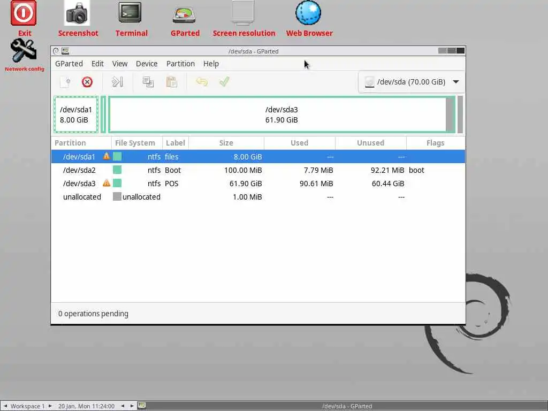Click the Unused column header
This screenshot has height=411, width=548.
point(370,143)
